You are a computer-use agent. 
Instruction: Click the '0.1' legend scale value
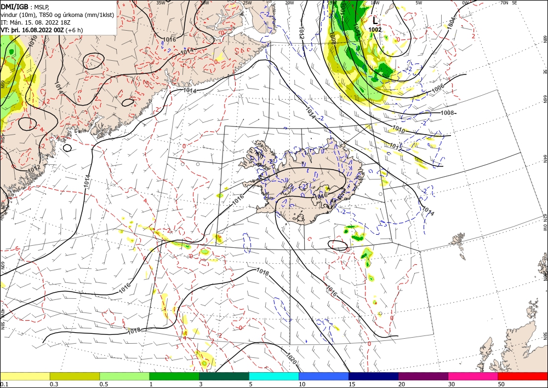point(4,384)
